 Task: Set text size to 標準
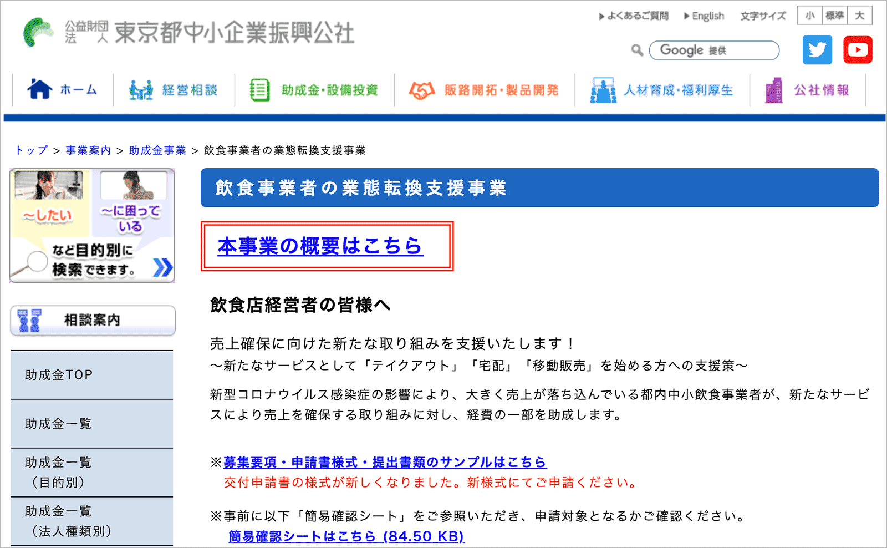pyautogui.click(x=834, y=16)
